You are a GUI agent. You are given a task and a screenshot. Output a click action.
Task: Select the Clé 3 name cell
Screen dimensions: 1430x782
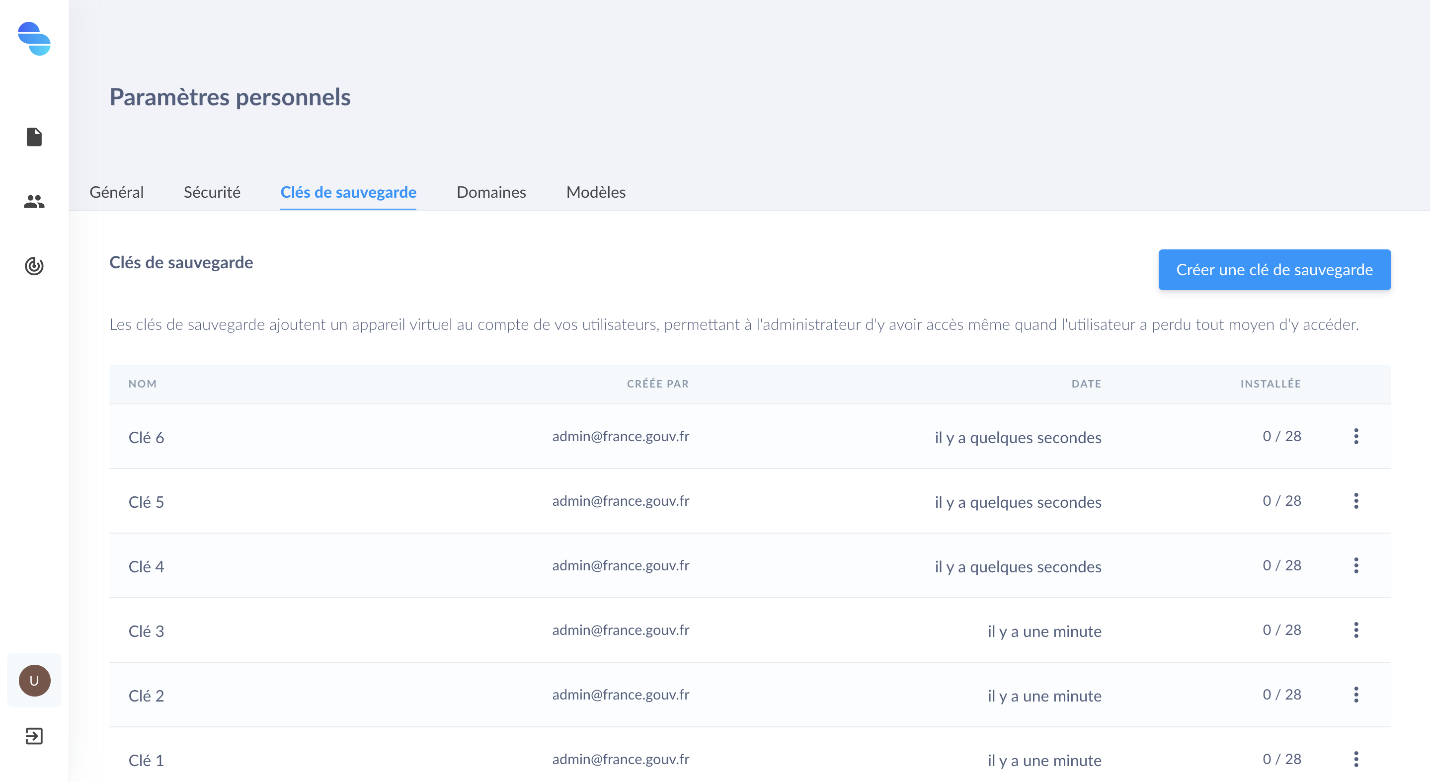coord(147,631)
